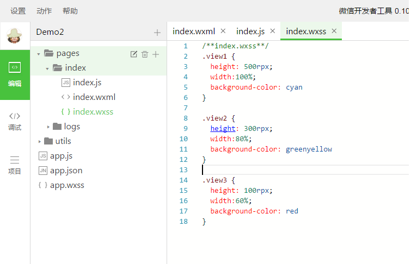
Task: Add new file in the pages folder row
Action: pyautogui.click(x=156, y=54)
